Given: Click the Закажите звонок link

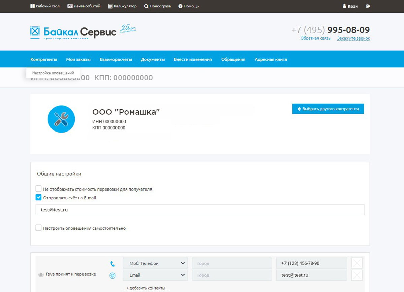Looking at the screenshot, I should coord(353,38).
